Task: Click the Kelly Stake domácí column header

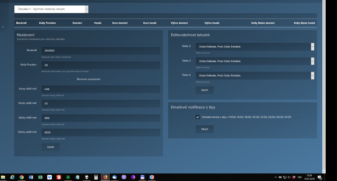Action: click(x=263, y=23)
